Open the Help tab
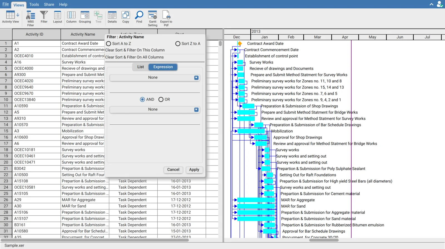 63,4
